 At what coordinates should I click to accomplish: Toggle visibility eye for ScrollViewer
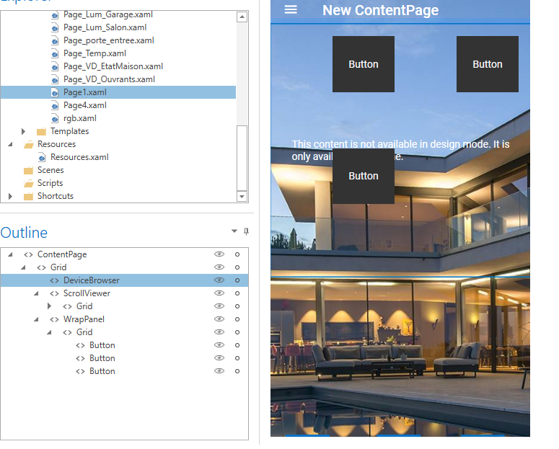219,293
